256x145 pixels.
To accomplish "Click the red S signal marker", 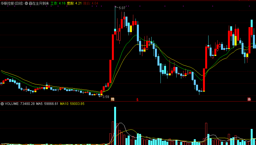I will tap(137, 99).
